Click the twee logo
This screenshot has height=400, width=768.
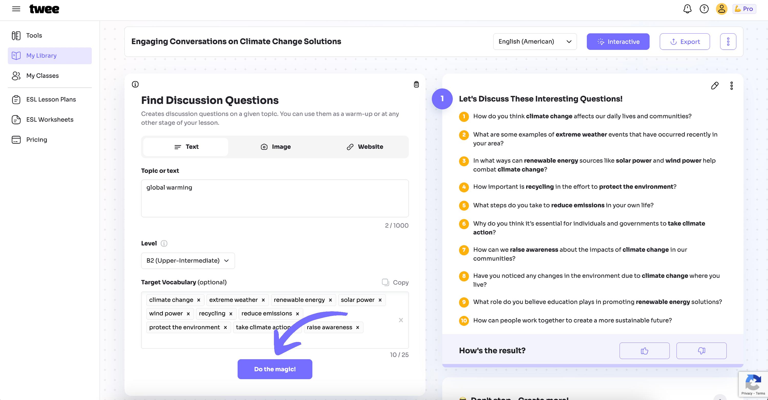pos(44,9)
